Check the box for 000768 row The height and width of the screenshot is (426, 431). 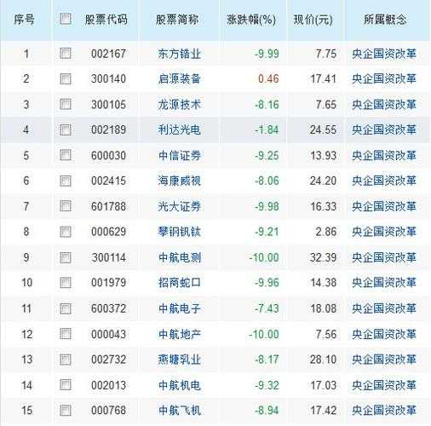click(x=66, y=410)
